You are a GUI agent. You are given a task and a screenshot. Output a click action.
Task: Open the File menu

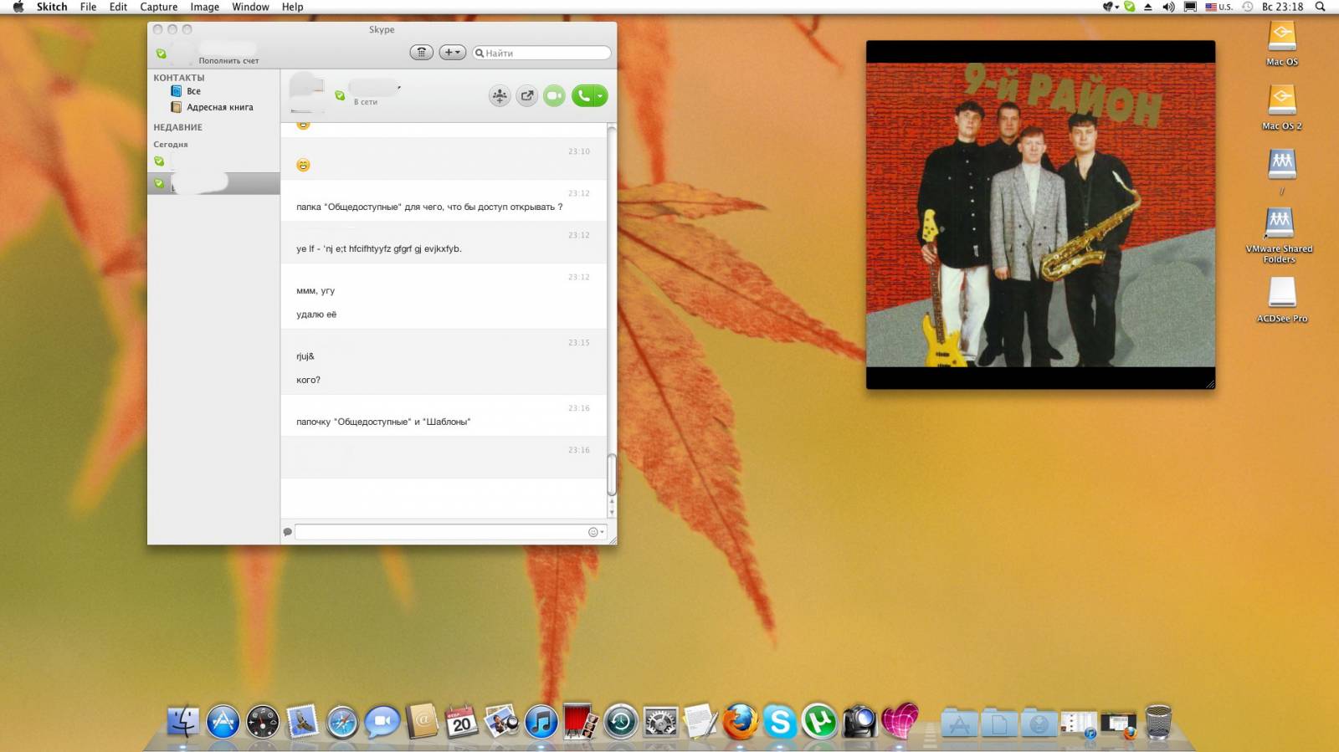point(88,7)
